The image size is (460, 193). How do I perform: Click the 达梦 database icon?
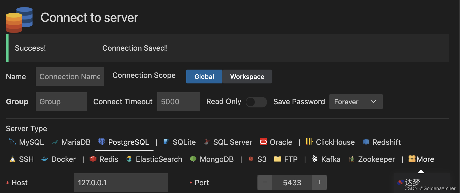click(x=400, y=182)
